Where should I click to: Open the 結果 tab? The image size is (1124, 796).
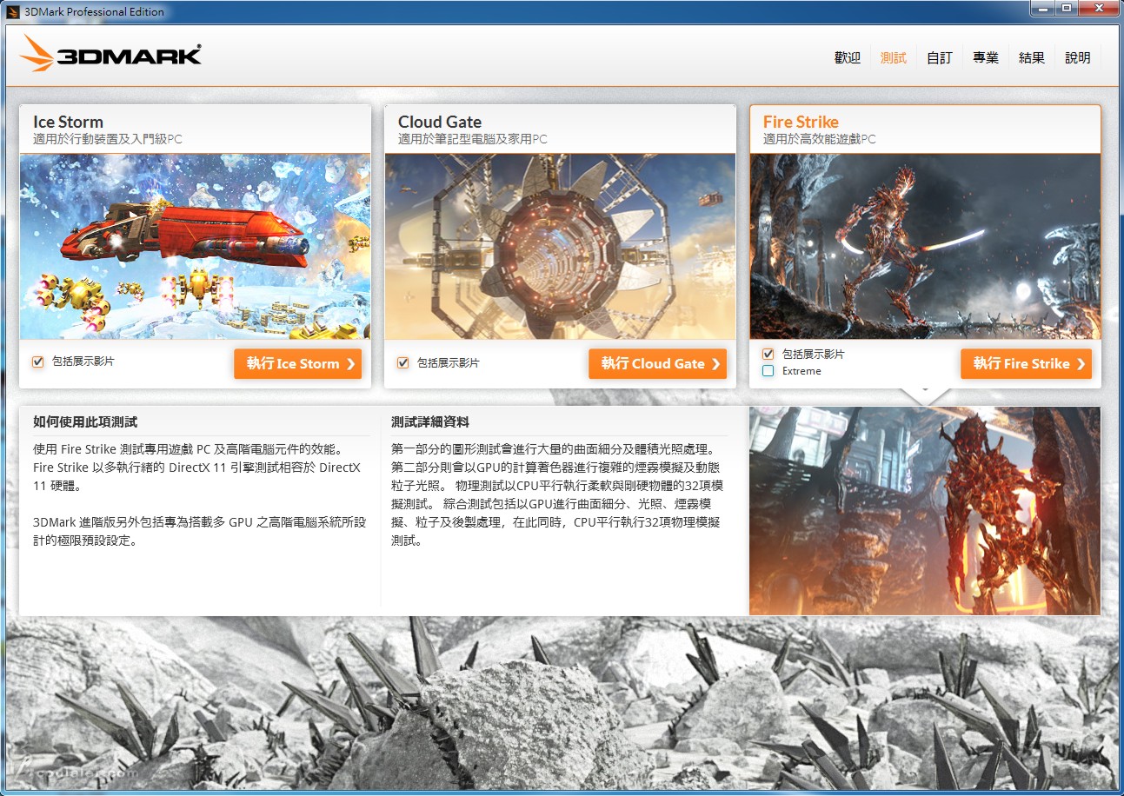(x=1032, y=57)
